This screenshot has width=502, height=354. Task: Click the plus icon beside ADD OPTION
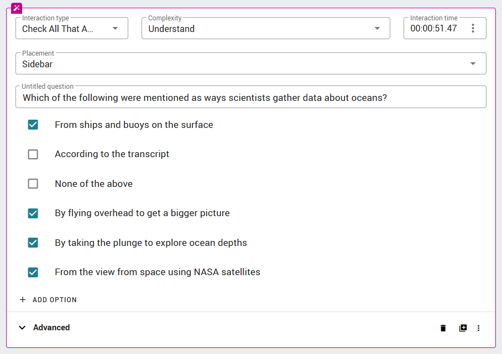(x=23, y=300)
